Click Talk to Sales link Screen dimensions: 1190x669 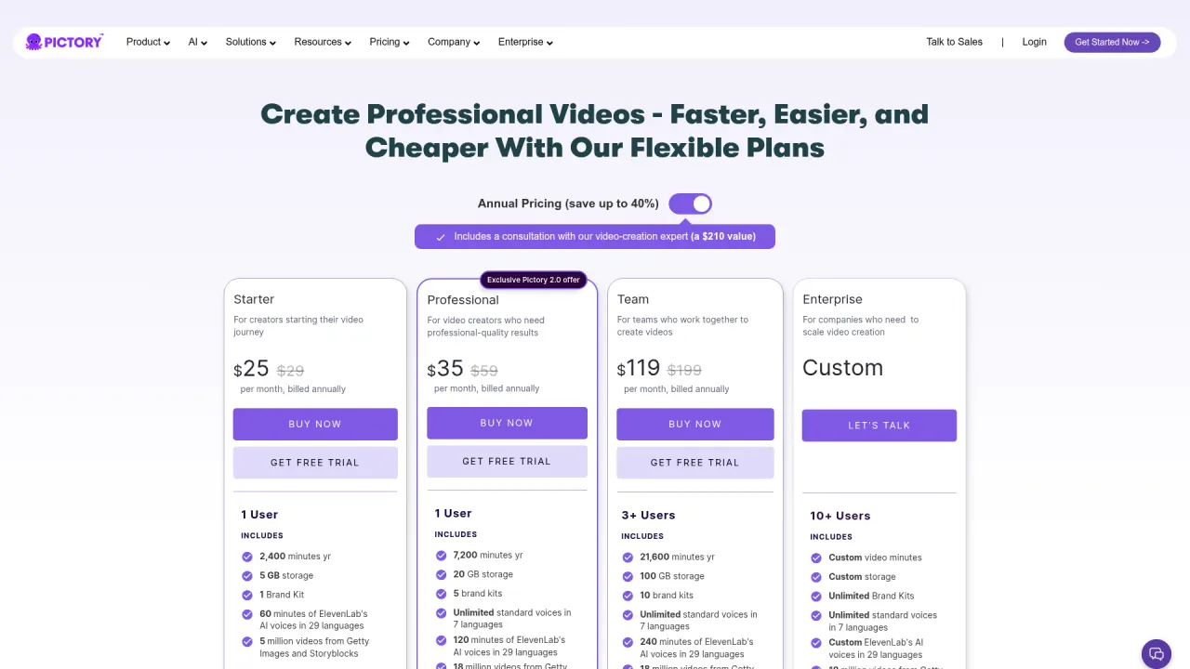(954, 42)
